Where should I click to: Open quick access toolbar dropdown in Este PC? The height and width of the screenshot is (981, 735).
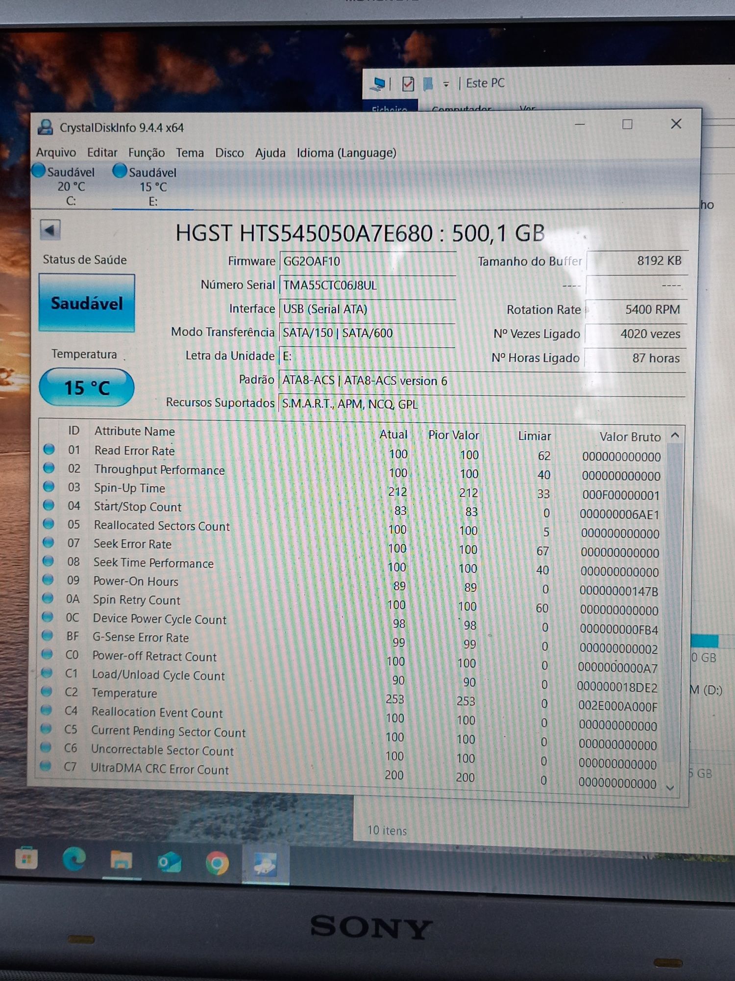coord(446,84)
